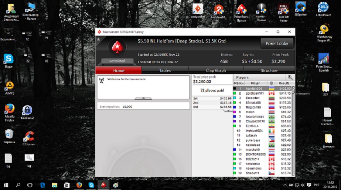Click the 72 places paid label
Viewport: 341px width, 190px height.
pos(212,90)
